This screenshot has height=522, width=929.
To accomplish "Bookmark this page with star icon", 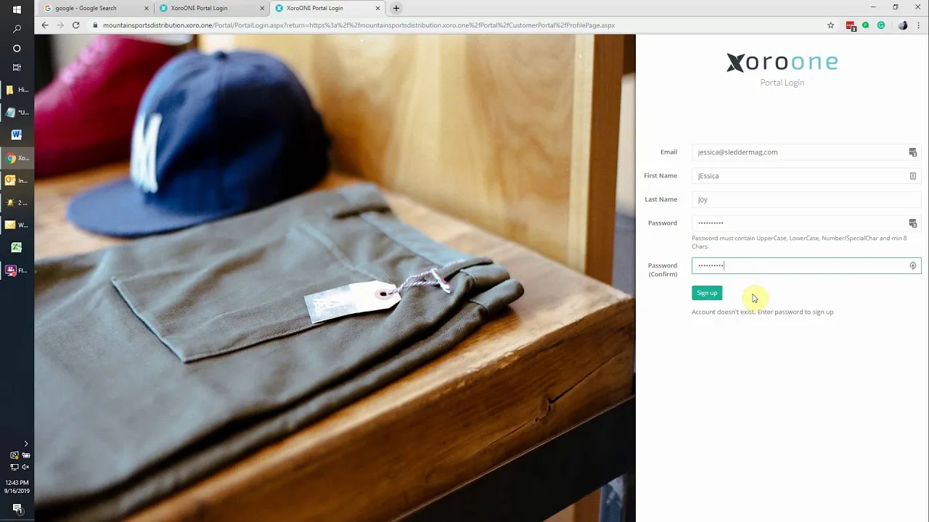I will pos(831,25).
